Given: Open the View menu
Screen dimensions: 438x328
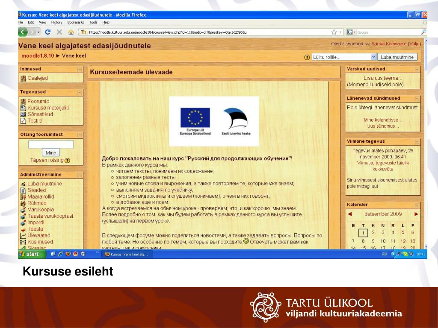Looking at the screenshot, I should pos(42,22).
